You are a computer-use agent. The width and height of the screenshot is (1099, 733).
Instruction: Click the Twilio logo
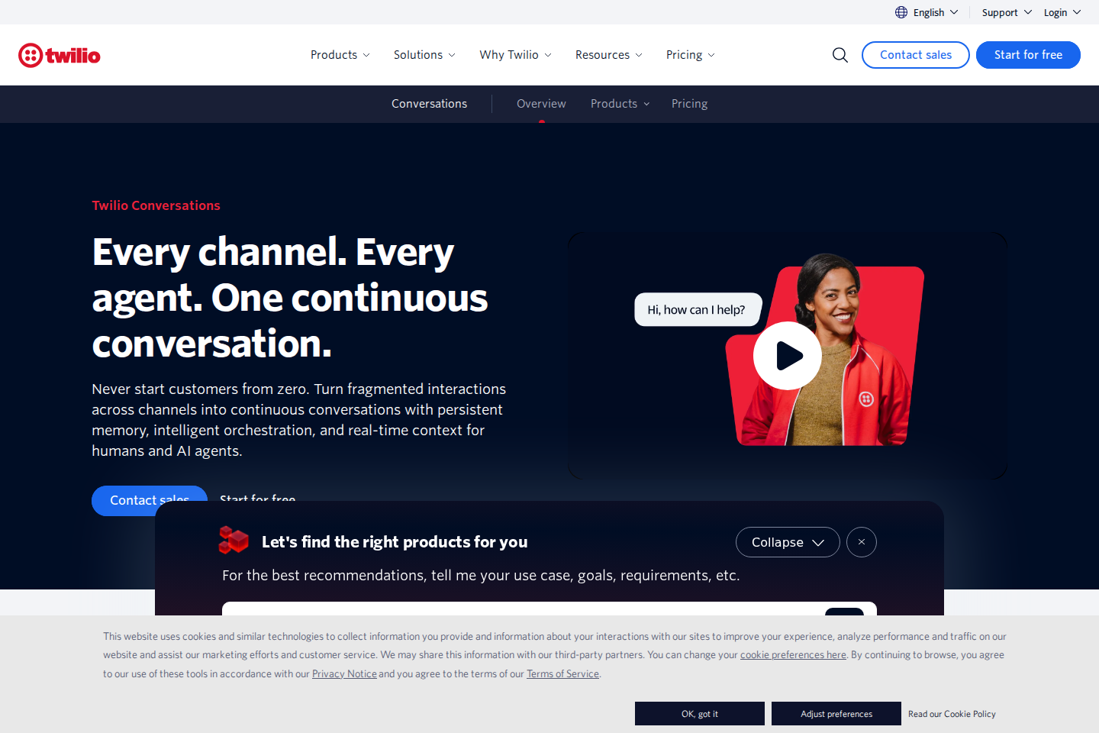click(x=60, y=55)
